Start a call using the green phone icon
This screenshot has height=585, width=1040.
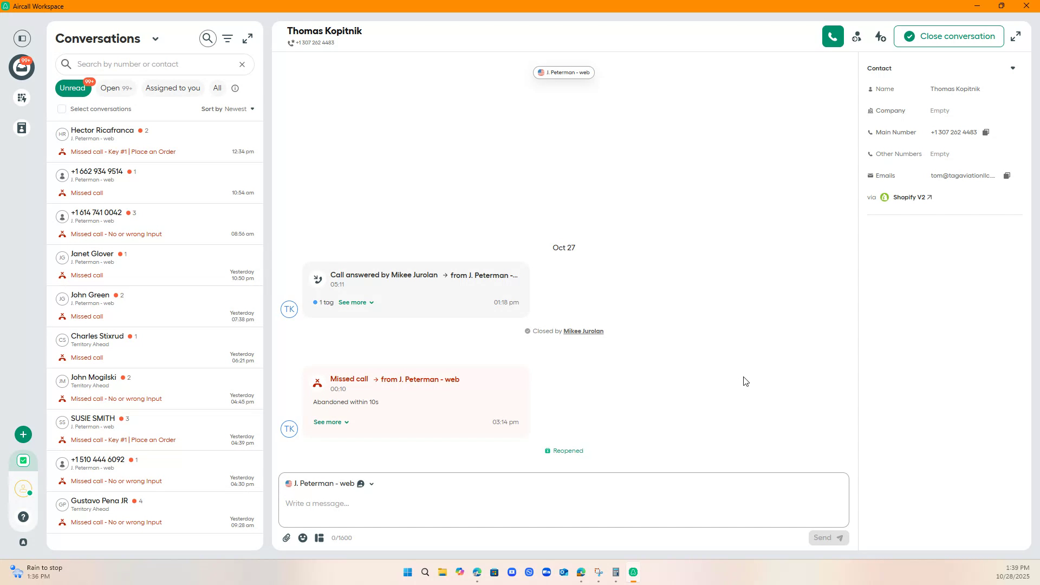tap(833, 36)
